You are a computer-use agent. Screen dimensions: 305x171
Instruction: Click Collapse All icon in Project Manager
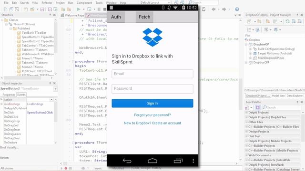(299, 21)
